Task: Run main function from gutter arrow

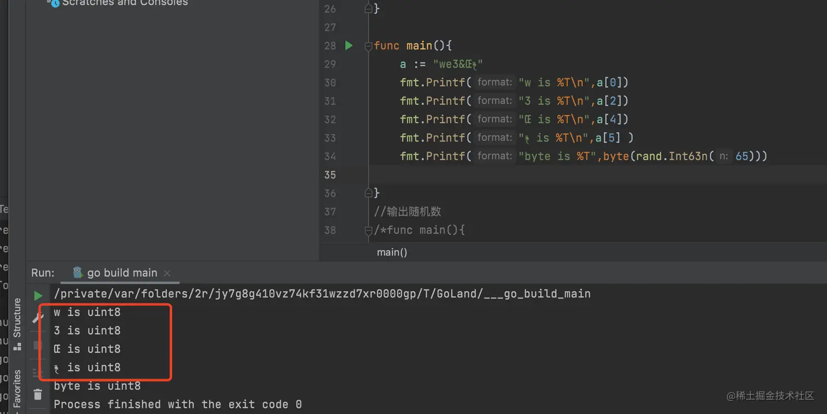Action: click(x=349, y=45)
